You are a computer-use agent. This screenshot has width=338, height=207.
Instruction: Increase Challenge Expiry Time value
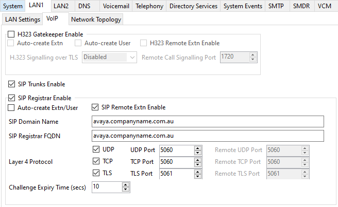[125, 184]
